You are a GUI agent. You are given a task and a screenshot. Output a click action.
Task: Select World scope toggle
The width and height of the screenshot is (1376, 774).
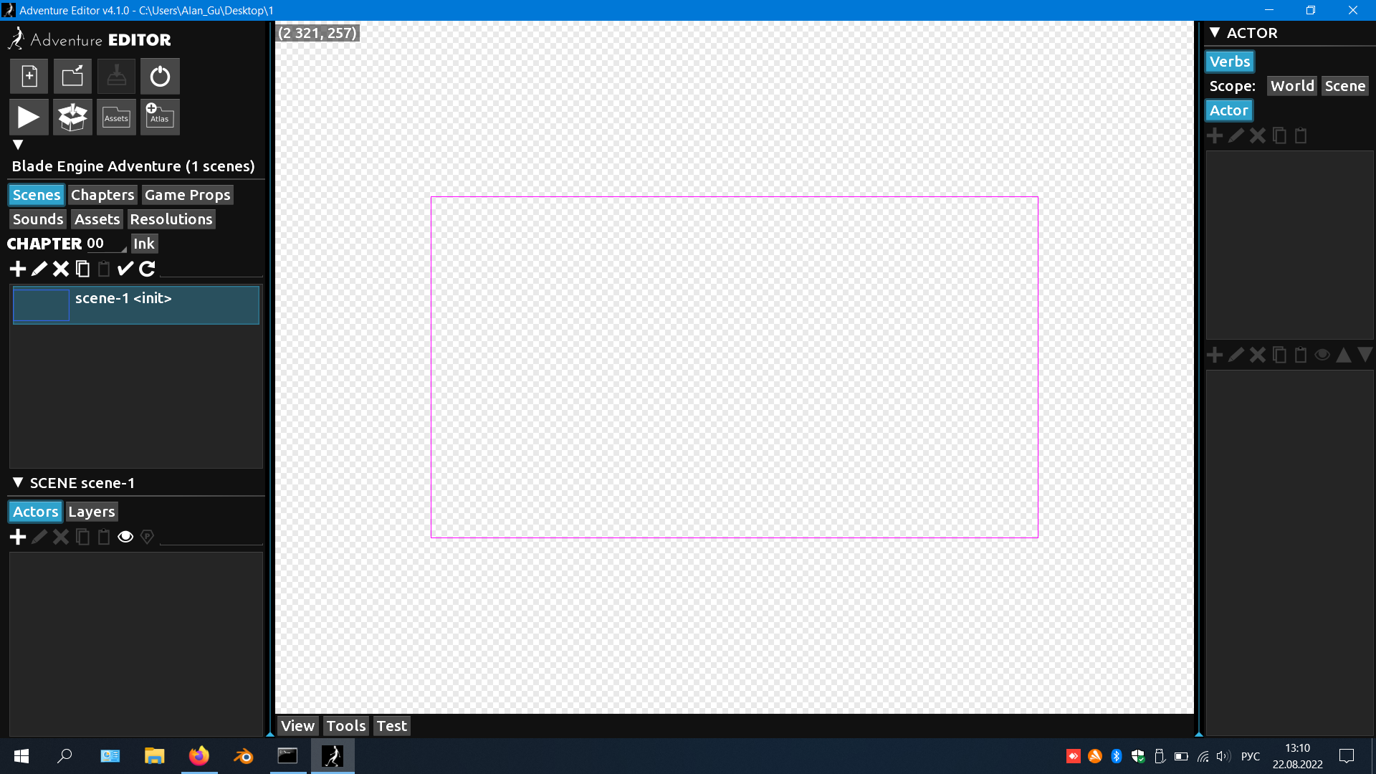[1292, 86]
